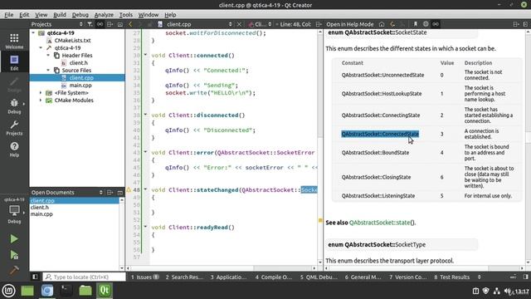Open Linux Mint start menu

pos(9,291)
